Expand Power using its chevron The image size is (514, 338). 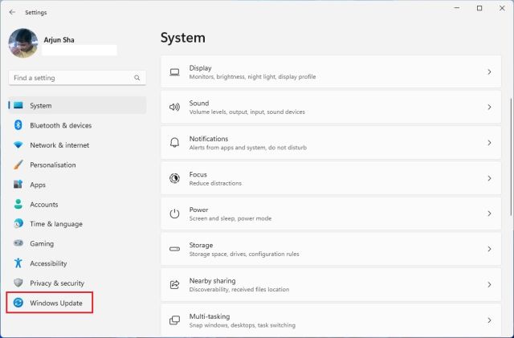(x=489, y=214)
